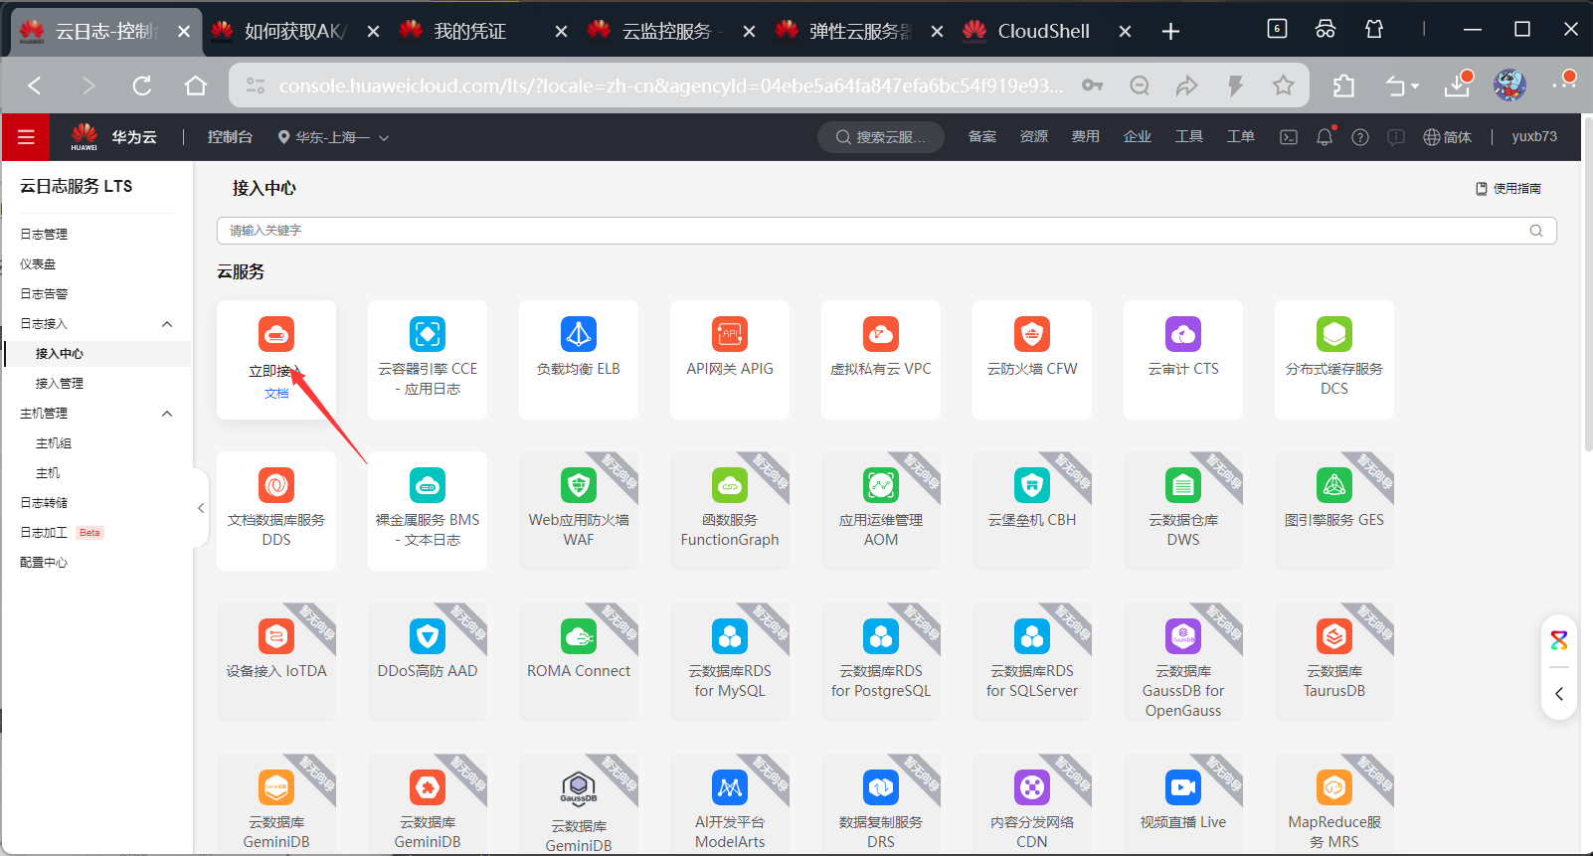Open the 简体 language selector

tap(1447, 137)
